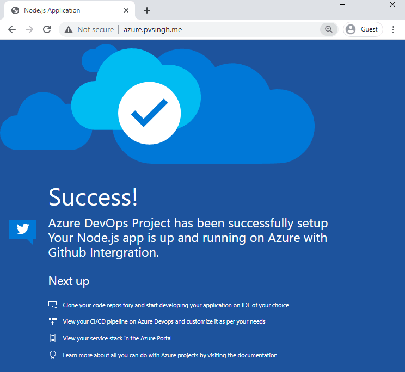Click View your service stack link
This screenshot has height=372, width=405.
click(x=117, y=338)
